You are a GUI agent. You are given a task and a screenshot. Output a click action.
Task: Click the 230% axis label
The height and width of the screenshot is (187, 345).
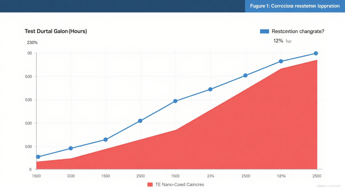32,42
